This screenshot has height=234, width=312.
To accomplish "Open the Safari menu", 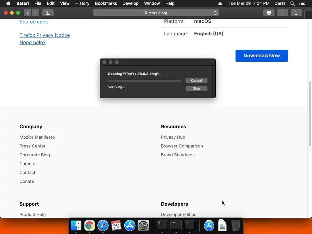I will pos(23,3).
